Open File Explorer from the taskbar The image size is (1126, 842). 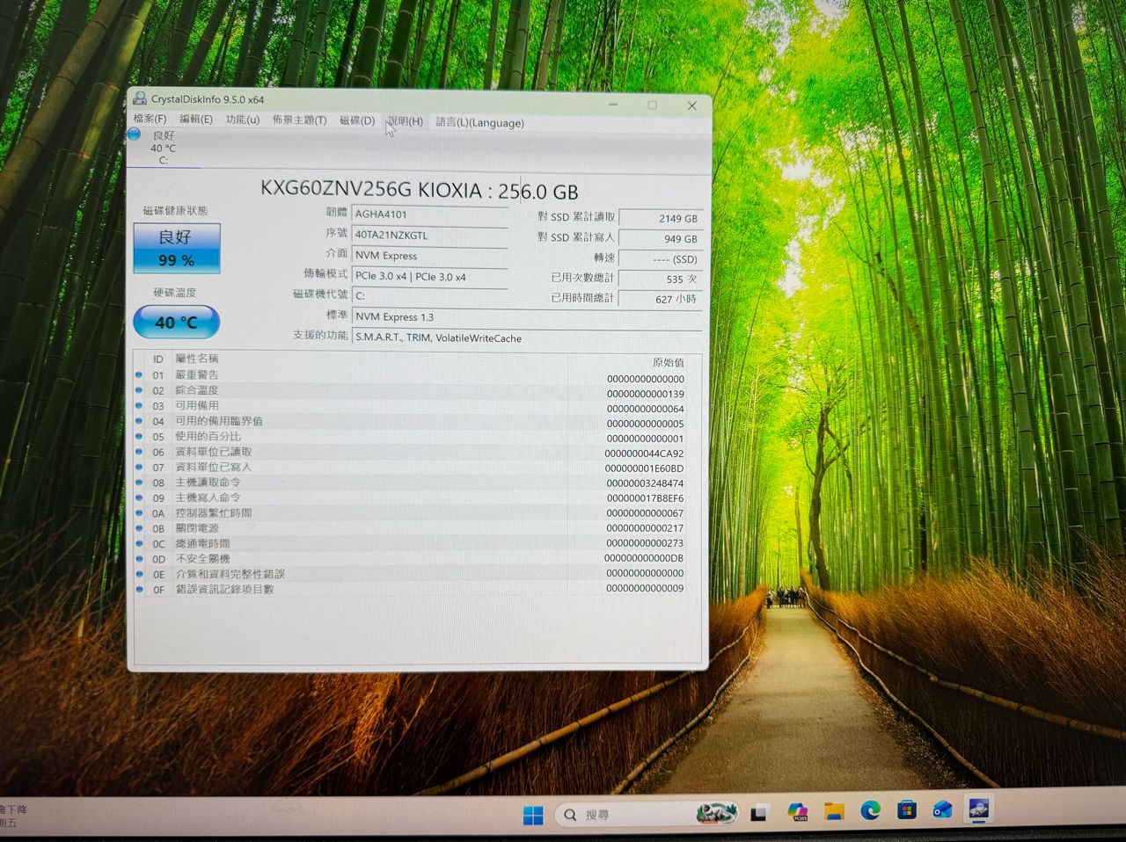click(833, 811)
